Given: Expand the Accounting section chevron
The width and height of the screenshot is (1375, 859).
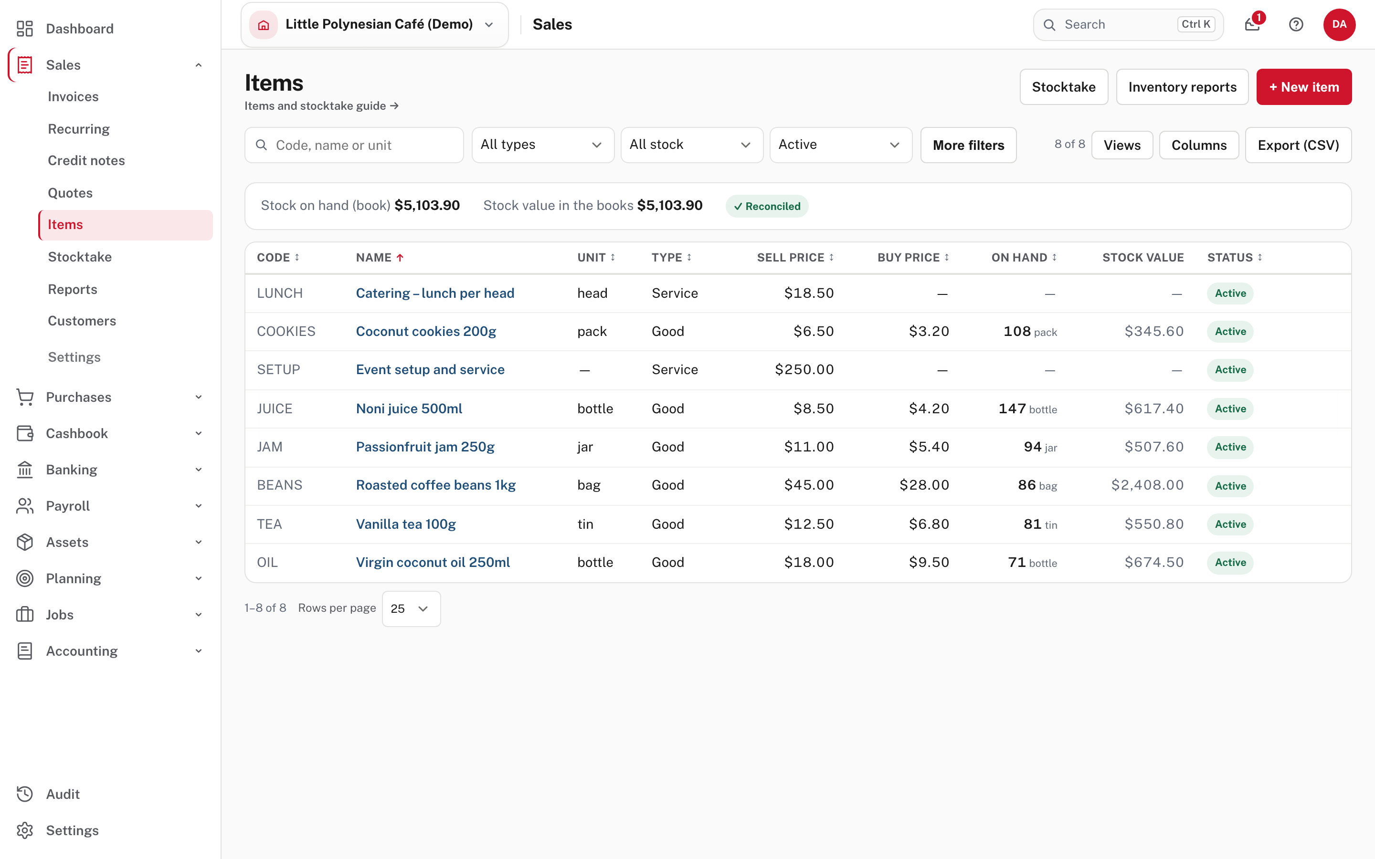Looking at the screenshot, I should 198,651.
